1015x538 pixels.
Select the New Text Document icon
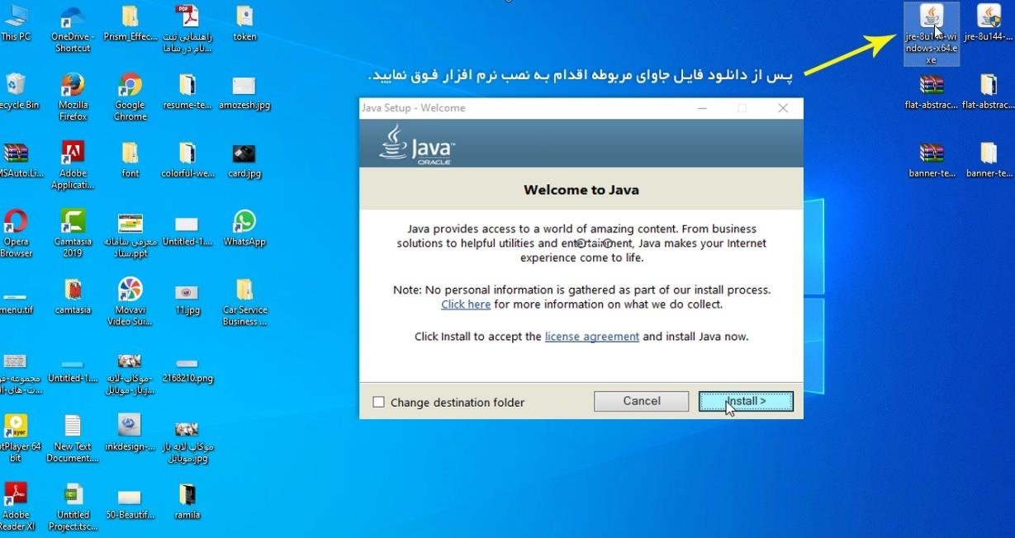(73, 438)
